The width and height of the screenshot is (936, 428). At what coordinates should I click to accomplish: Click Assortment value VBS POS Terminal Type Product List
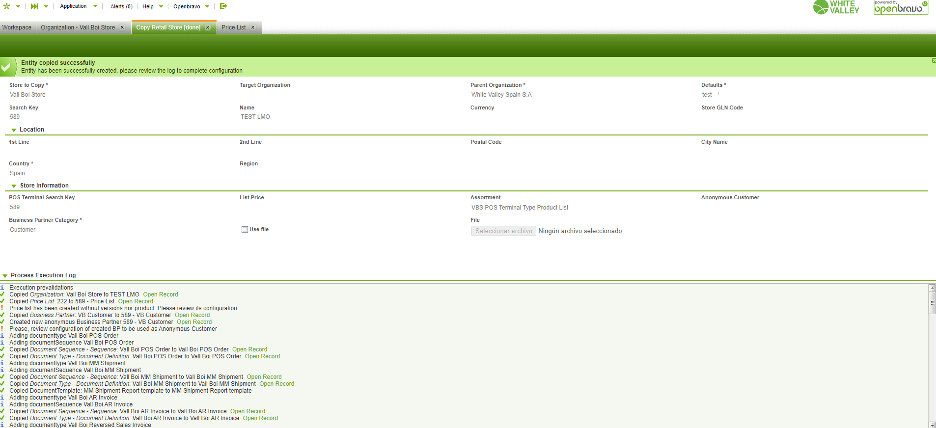520,208
